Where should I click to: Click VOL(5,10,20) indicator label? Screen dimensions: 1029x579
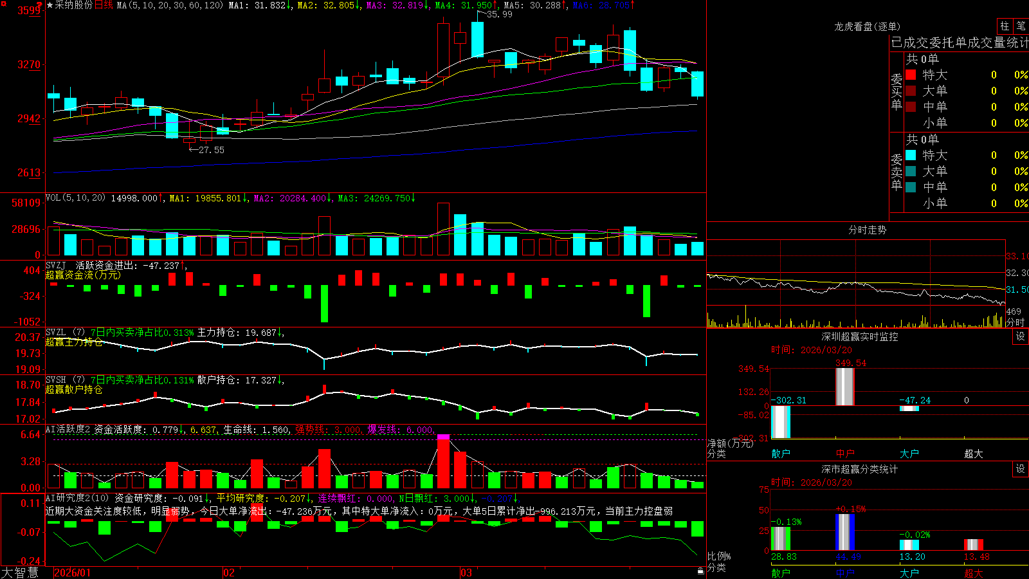(75, 198)
